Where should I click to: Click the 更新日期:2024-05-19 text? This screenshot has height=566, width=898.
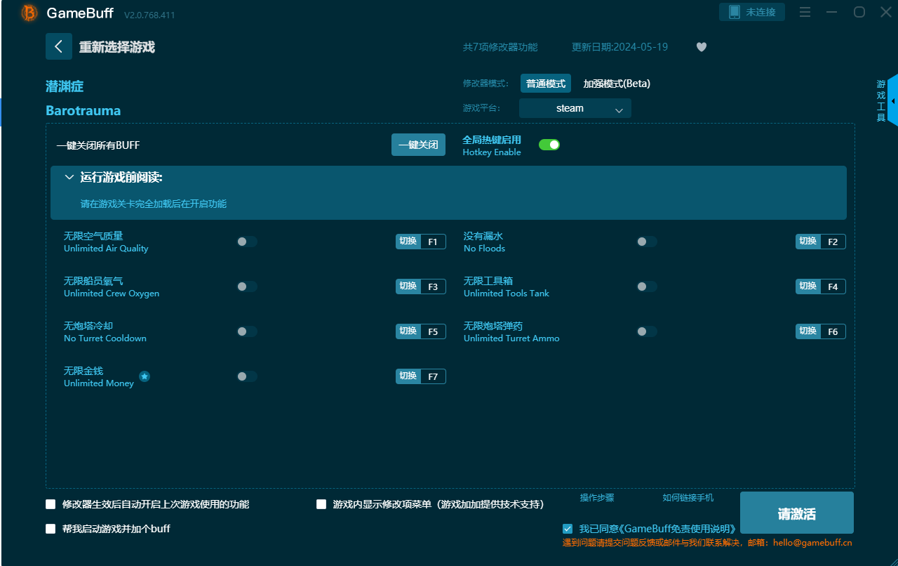point(619,47)
